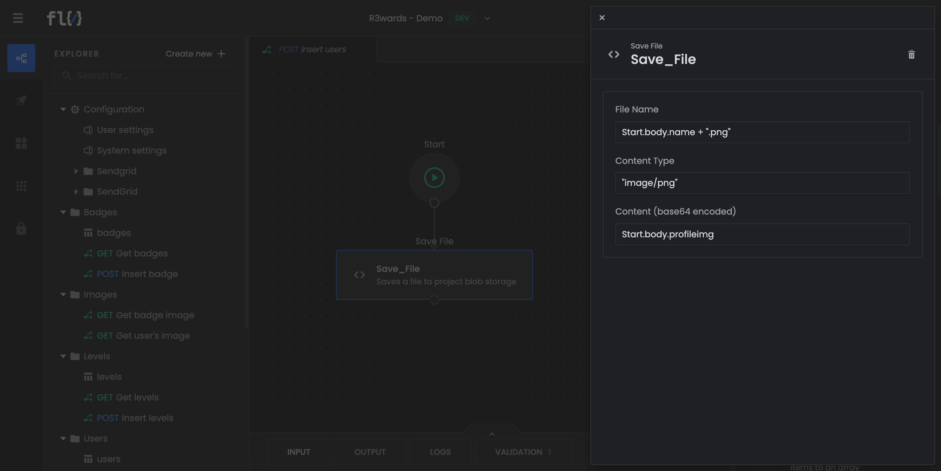Click the Start node output connector circle
The height and width of the screenshot is (471, 941).
(434, 203)
